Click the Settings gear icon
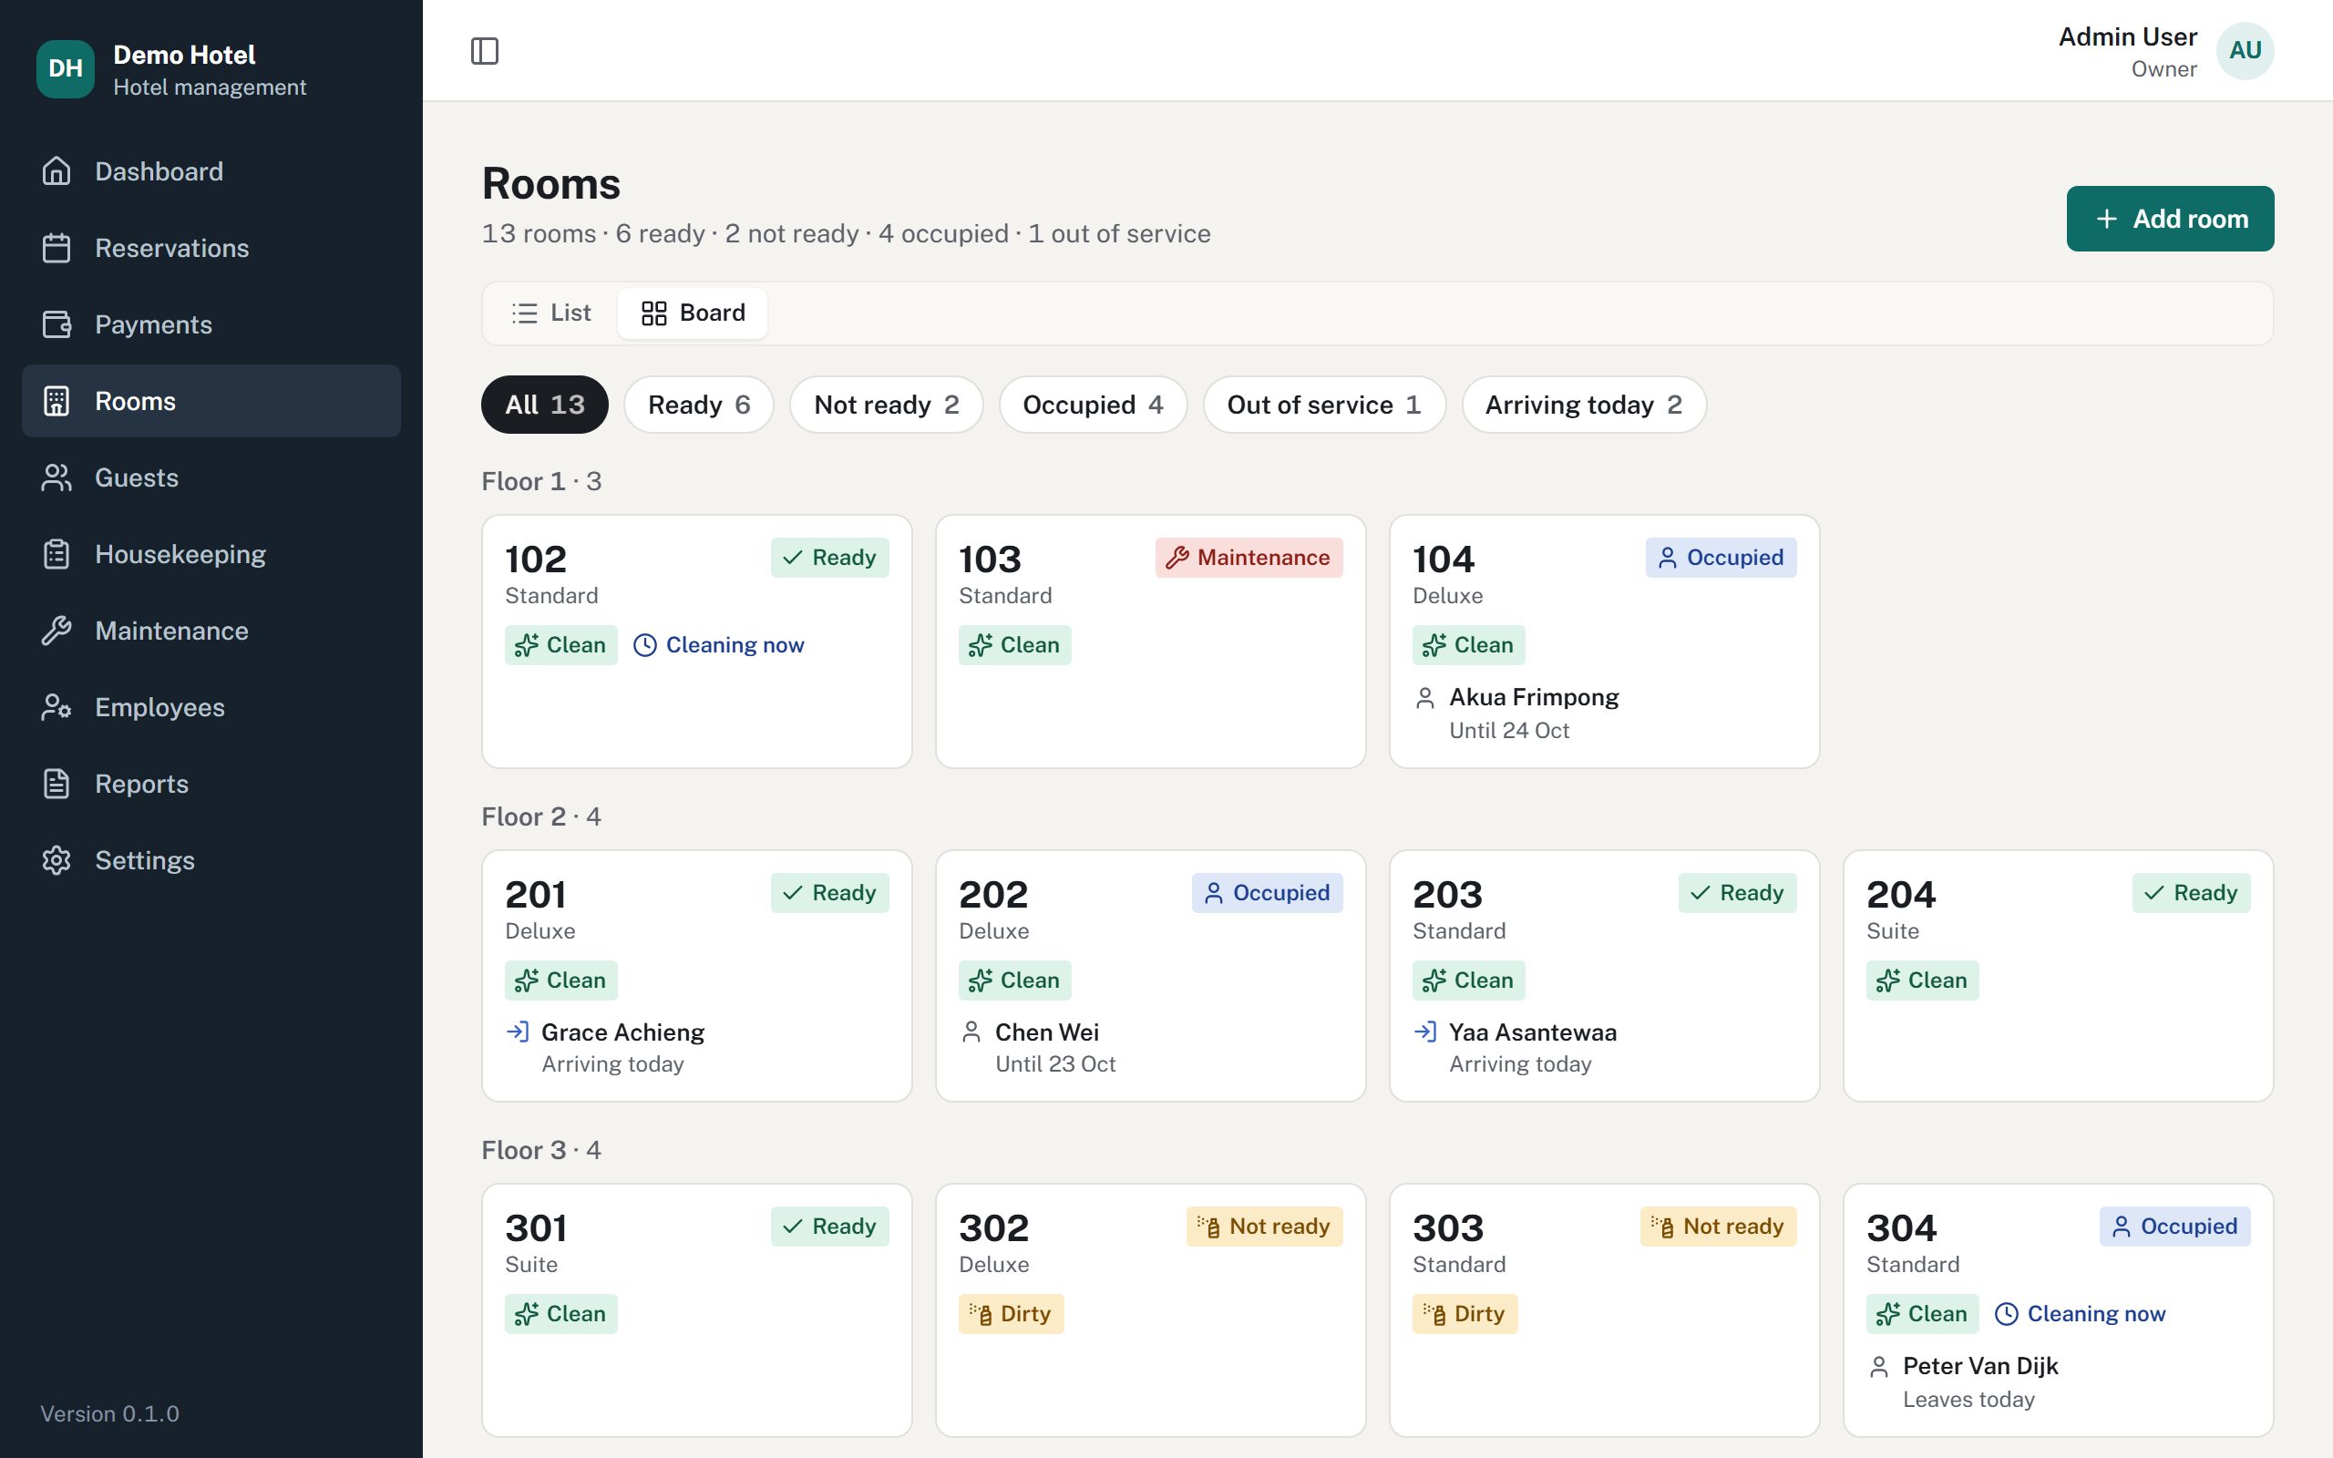Screen dimensions: 2333x1458 click(x=57, y=860)
